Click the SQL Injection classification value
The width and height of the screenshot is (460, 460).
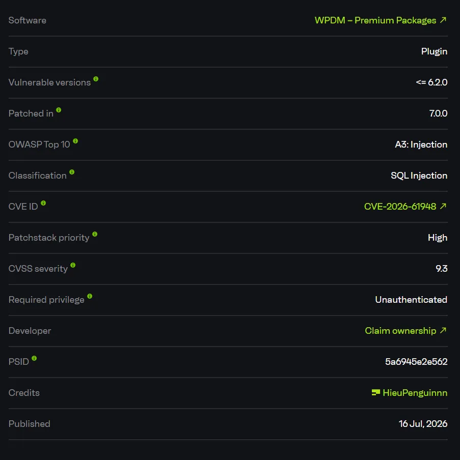point(419,176)
